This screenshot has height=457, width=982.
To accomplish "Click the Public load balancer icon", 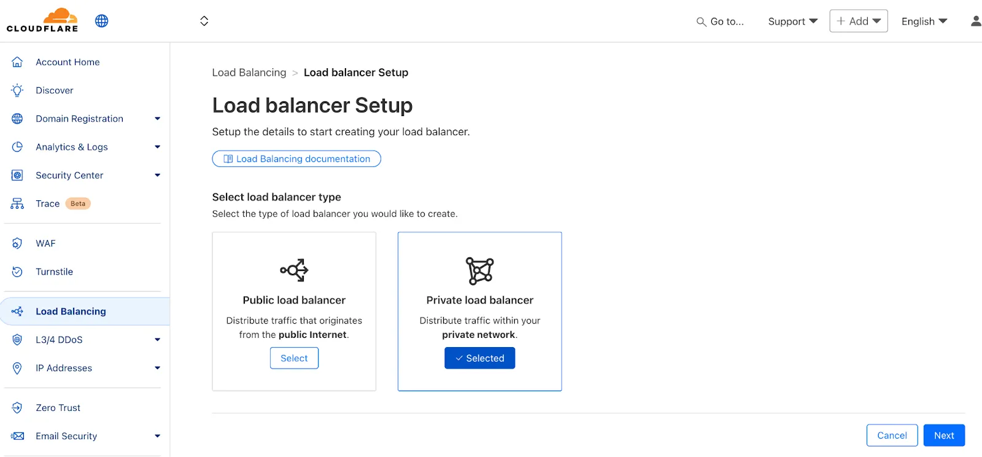I will tap(294, 270).
